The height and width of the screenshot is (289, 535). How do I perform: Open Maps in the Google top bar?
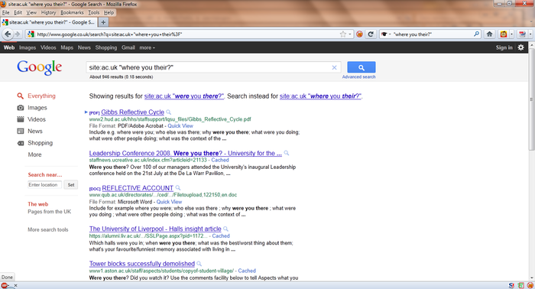click(x=67, y=47)
